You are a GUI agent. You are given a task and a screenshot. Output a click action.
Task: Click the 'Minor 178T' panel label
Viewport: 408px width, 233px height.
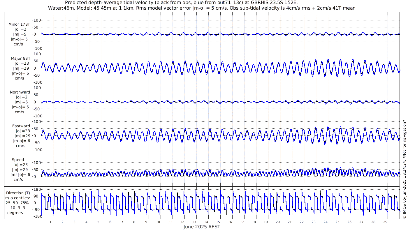pyautogui.click(x=19, y=24)
